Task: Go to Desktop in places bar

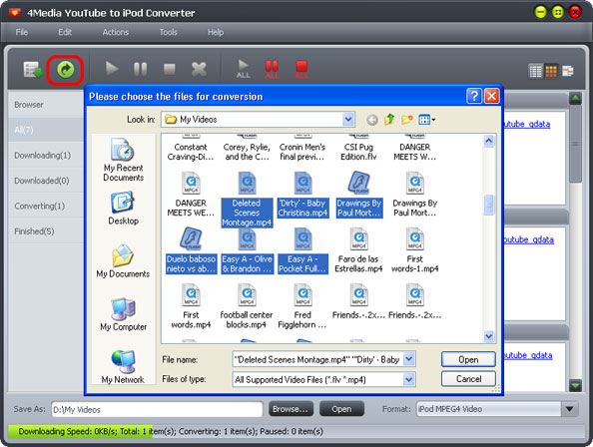Action: (x=123, y=209)
